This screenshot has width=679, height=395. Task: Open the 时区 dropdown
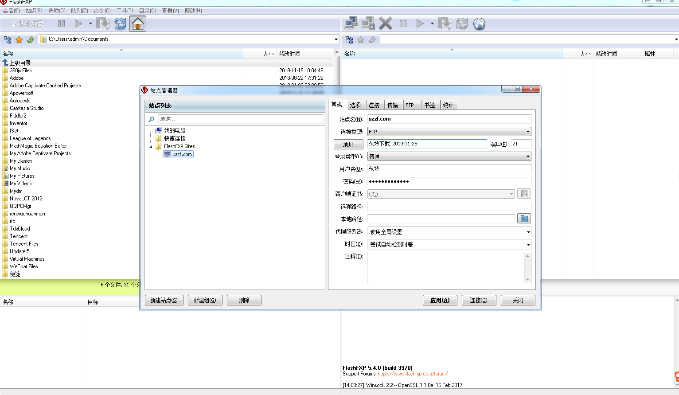click(x=449, y=244)
